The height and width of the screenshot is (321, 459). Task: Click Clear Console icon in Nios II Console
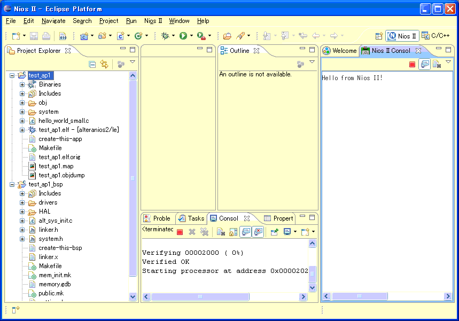pyautogui.click(x=437, y=64)
